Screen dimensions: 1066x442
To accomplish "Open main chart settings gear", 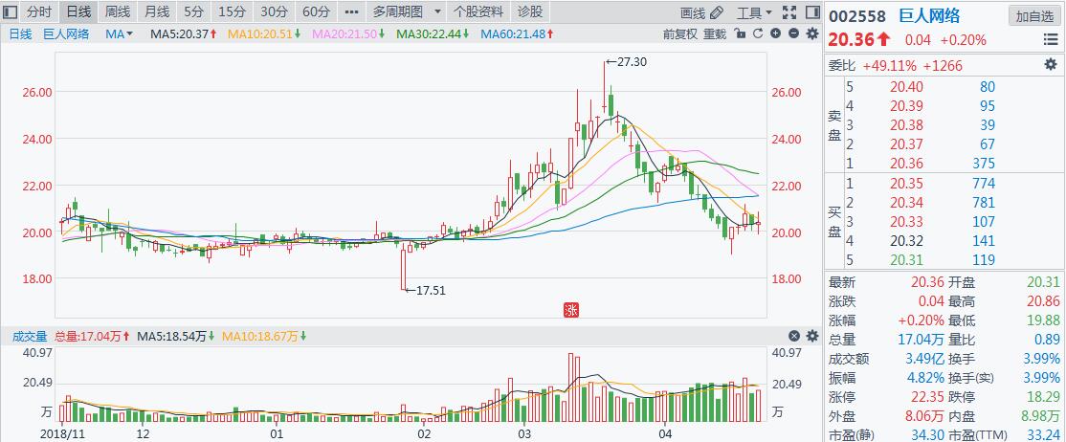I will [811, 33].
